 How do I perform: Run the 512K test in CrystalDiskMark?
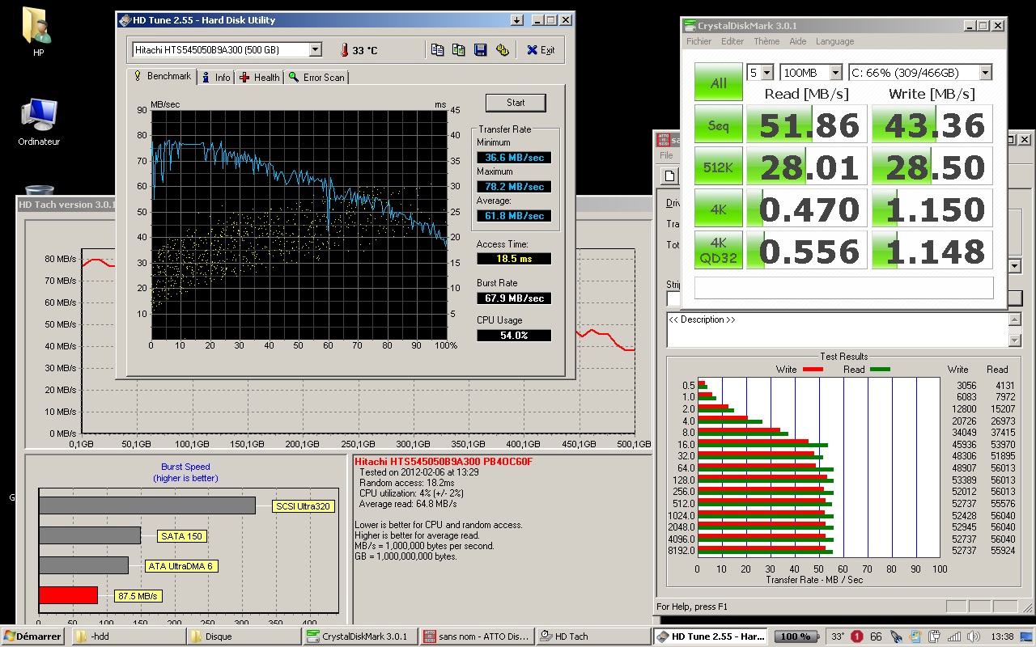click(718, 167)
